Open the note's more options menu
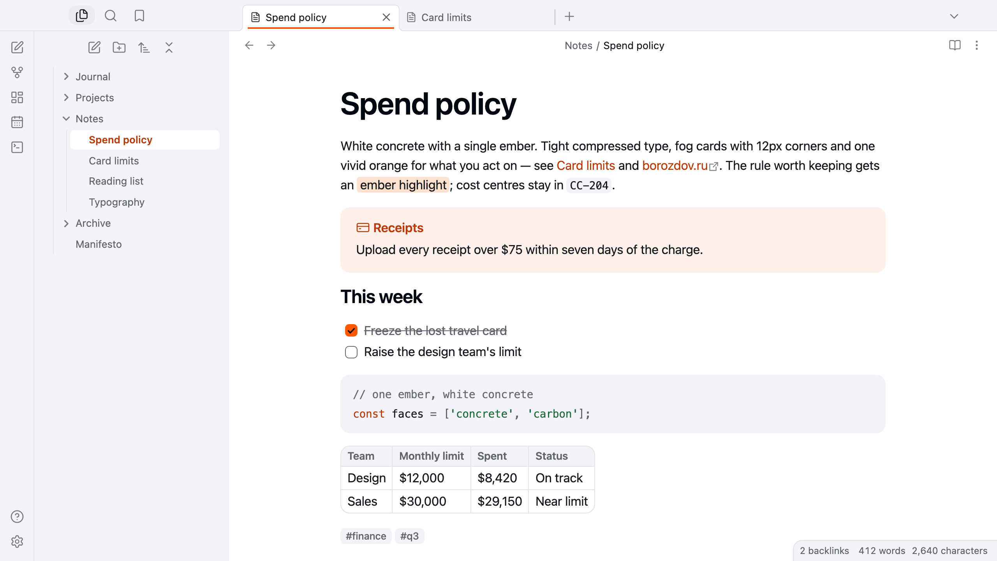This screenshot has width=997, height=561. (977, 45)
